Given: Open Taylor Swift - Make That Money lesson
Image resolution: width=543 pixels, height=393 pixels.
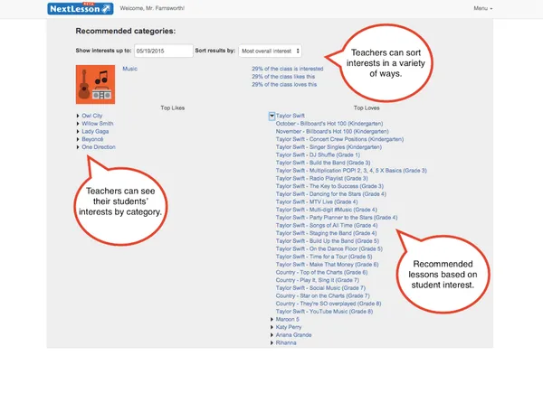Looking at the screenshot, I should point(328,265).
